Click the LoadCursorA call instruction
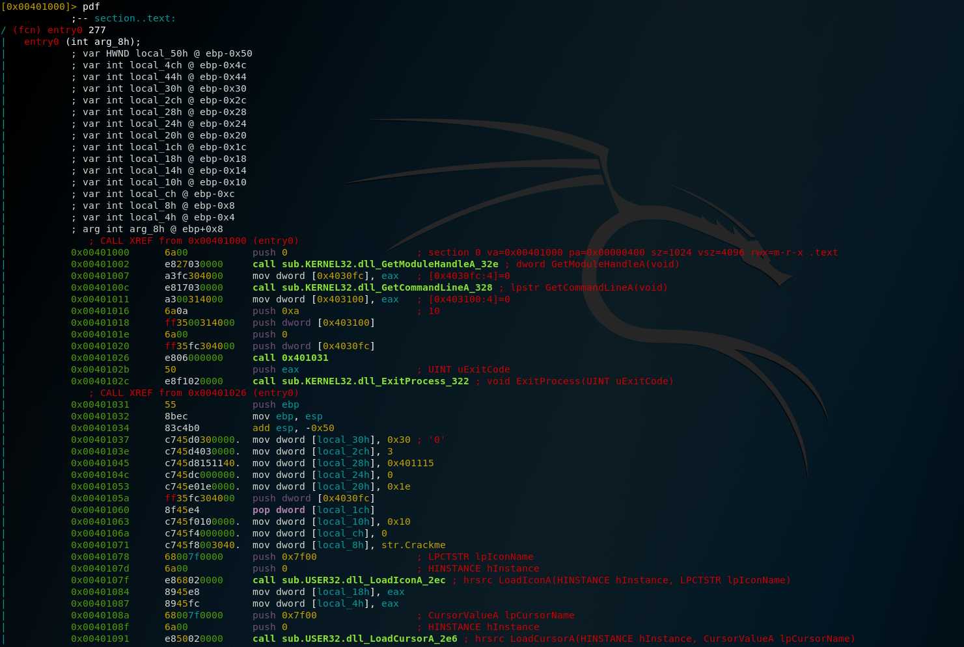The height and width of the screenshot is (647, 964). (x=355, y=639)
